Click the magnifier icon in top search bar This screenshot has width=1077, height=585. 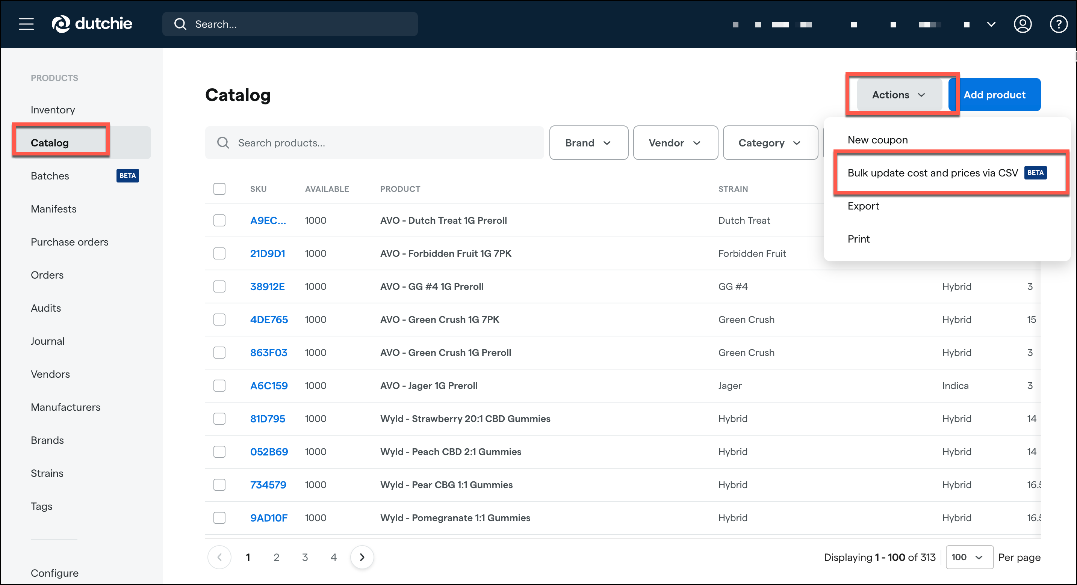click(180, 24)
